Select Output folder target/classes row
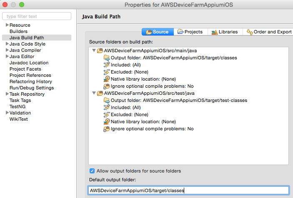293x198 pixels. 174,58
